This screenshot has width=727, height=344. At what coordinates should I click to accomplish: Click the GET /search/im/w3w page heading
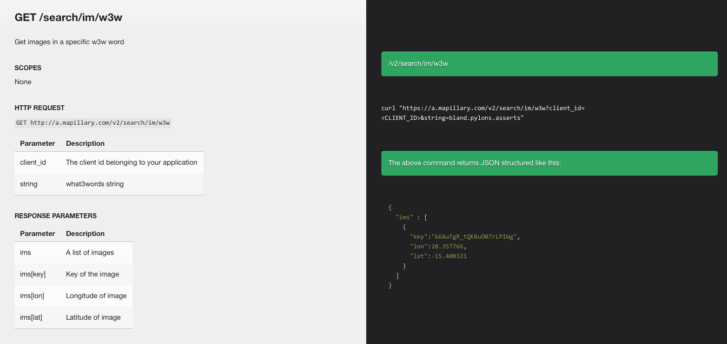point(68,17)
